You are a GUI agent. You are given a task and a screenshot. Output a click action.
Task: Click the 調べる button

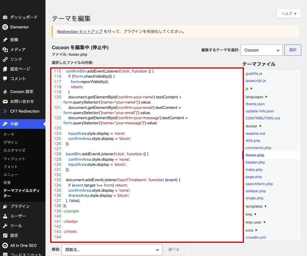pyautogui.click(x=174, y=249)
